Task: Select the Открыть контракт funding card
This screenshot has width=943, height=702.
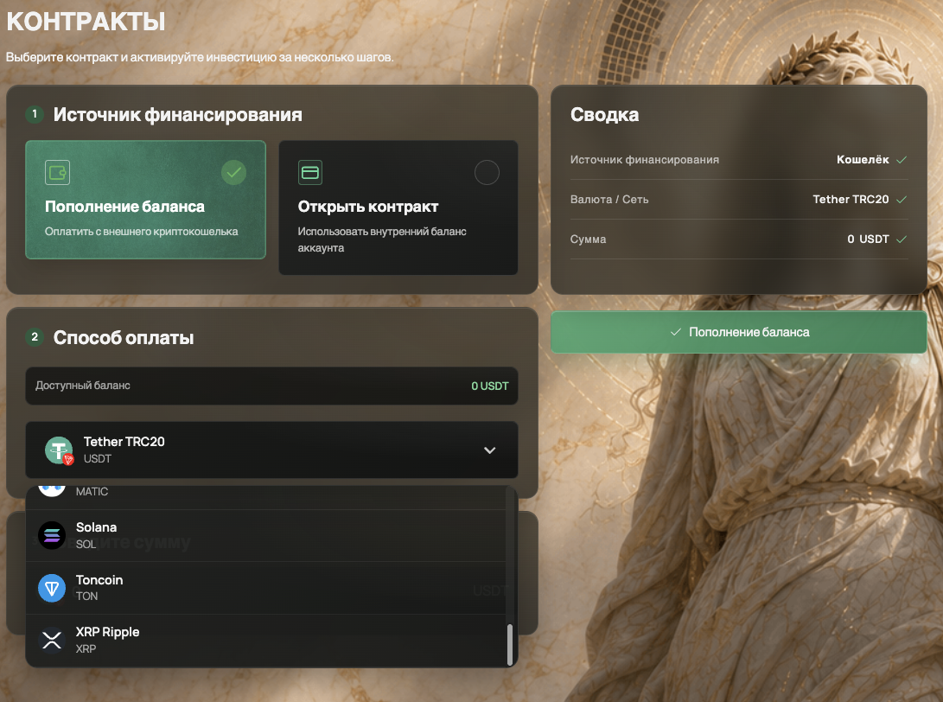Action: [x=398, y=207]
